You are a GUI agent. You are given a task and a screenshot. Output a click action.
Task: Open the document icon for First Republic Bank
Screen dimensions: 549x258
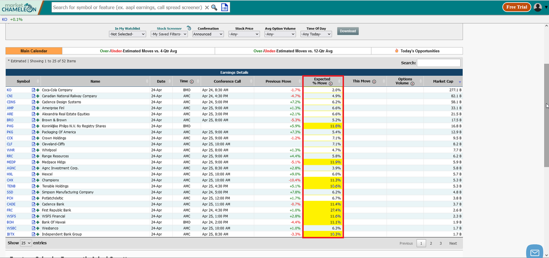tap(33, 210)
